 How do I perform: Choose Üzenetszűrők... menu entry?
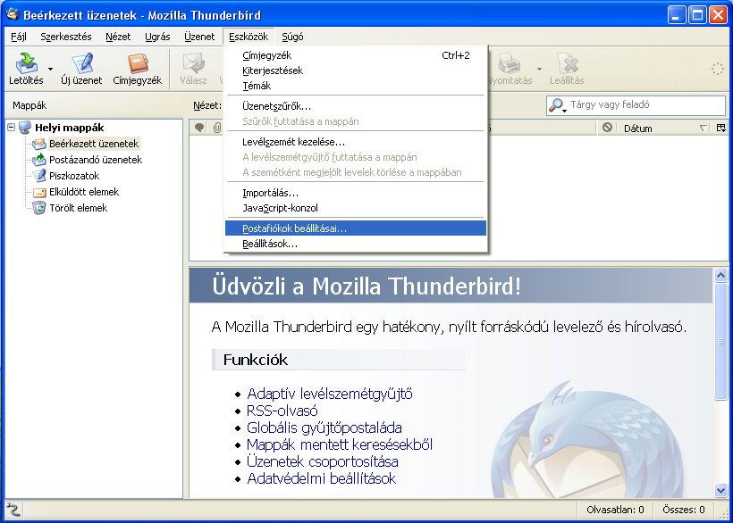pos(356,106)
